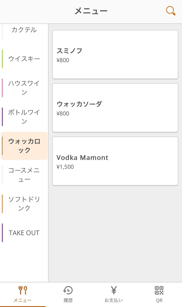Tap the fork and spoon menu icon
This screenshot has height=307, width=182.
pyautogui.click(x=23, y=290)
